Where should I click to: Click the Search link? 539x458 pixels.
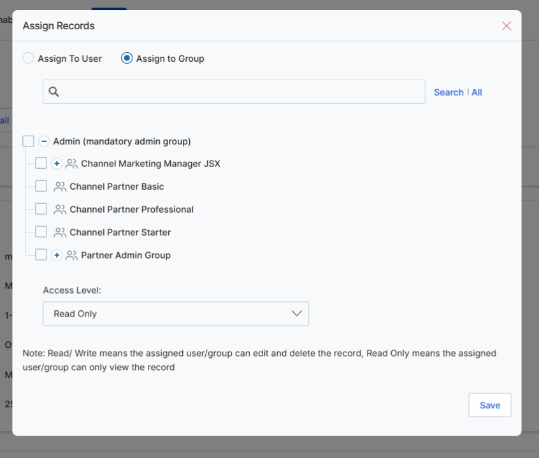tap(449, 92)
